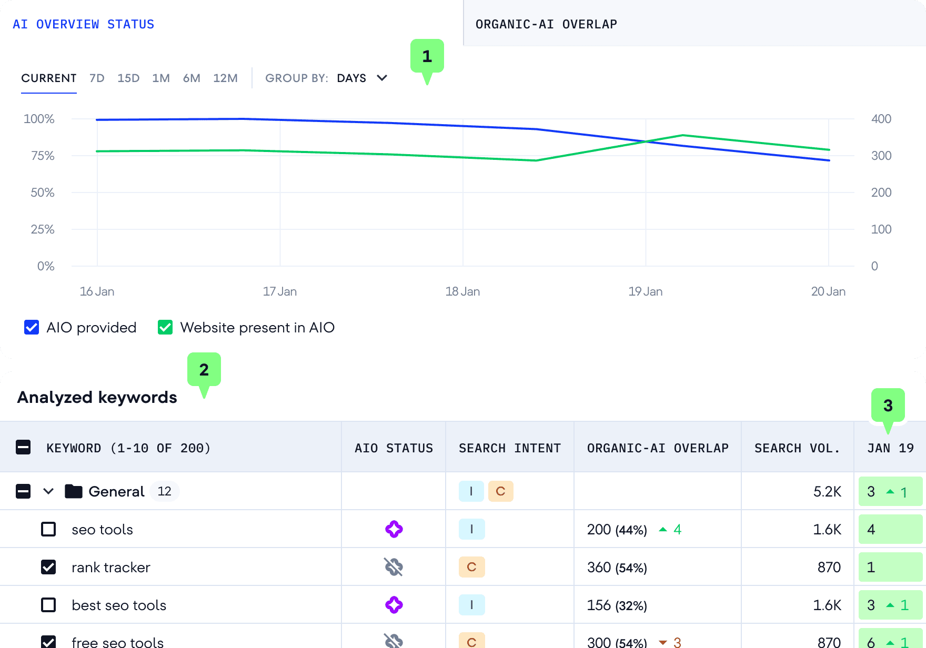Click the purple AIO status icon for seo tools
The width and height of the screenshot is (926, 648).
tap(394, 529)
